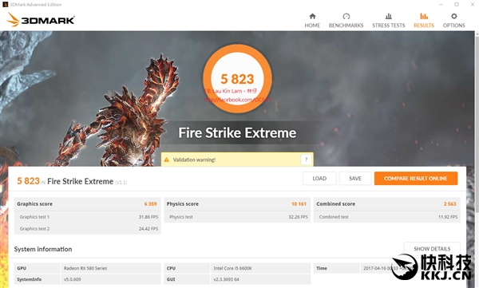The height and width of the screenshot is (288, 479).
Task: Click the System information heading
Action: click(43, 249)
